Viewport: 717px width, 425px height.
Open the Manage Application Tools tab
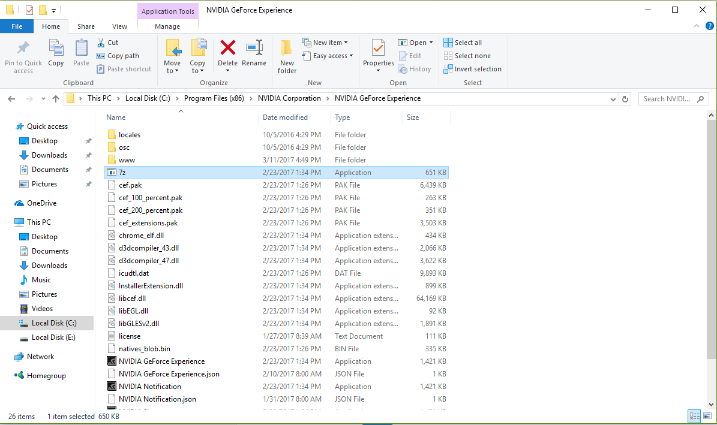167,26
